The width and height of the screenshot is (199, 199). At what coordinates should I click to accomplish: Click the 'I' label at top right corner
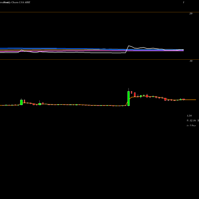point(183,2)
